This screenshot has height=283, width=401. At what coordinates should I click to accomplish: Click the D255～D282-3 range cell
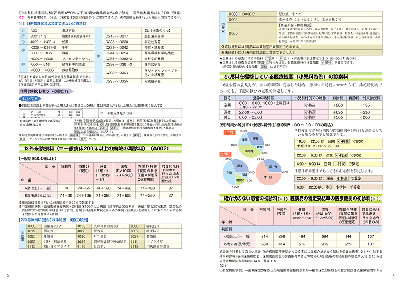(x=122, y=59)
